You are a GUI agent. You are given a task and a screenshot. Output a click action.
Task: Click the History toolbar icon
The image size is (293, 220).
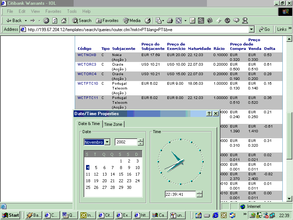tap(148, 21)
